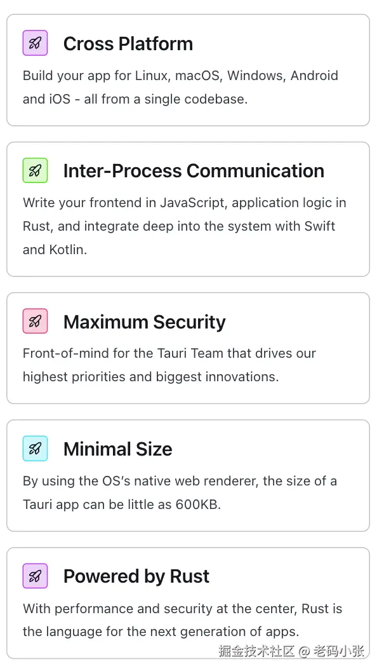Click the cyan rocket icon beside Minimal Size
Image resolution: width=377 pixels, height=671 pixels.
pos(35,449)
